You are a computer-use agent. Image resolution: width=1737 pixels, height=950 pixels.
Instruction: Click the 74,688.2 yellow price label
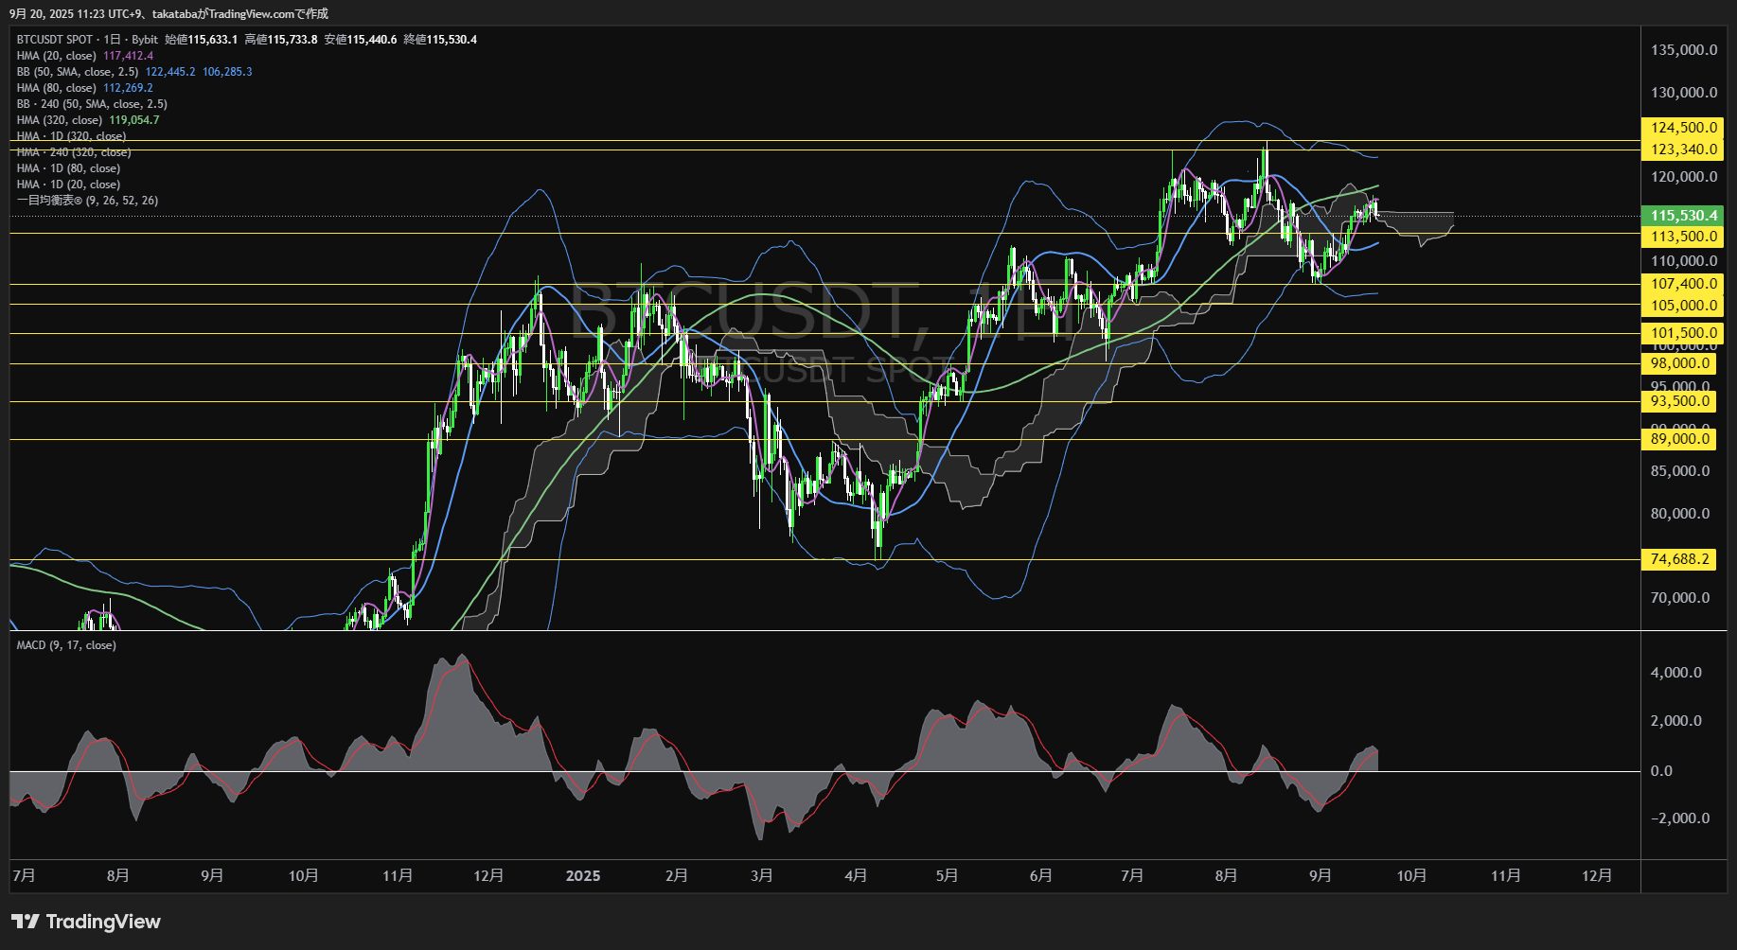(x=1678, y=559)
